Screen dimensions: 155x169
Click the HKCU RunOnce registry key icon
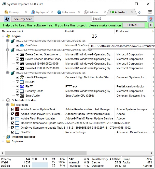13,50
